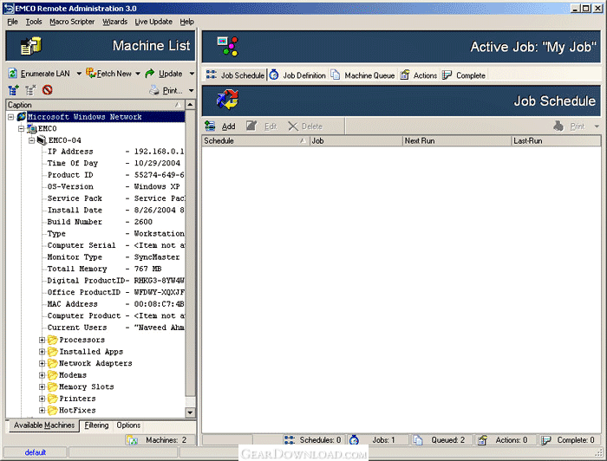
Task: Click the Add schedule button
Action: pyautogui.click(x=220, y=127)
